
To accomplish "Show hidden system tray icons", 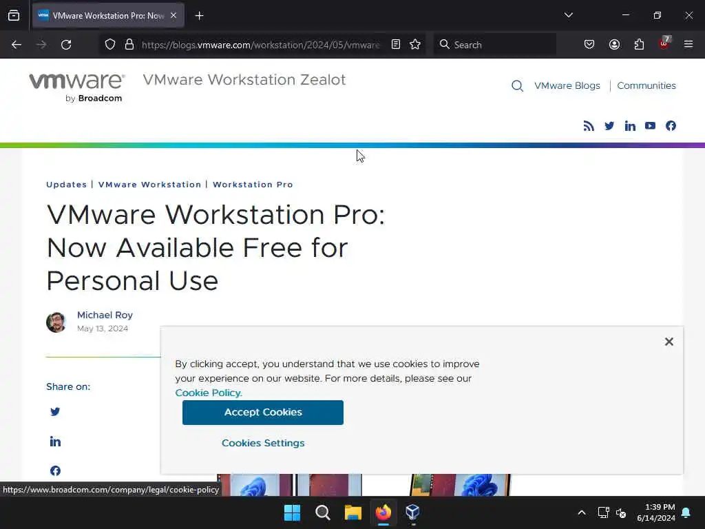I will tap(581, 512).
